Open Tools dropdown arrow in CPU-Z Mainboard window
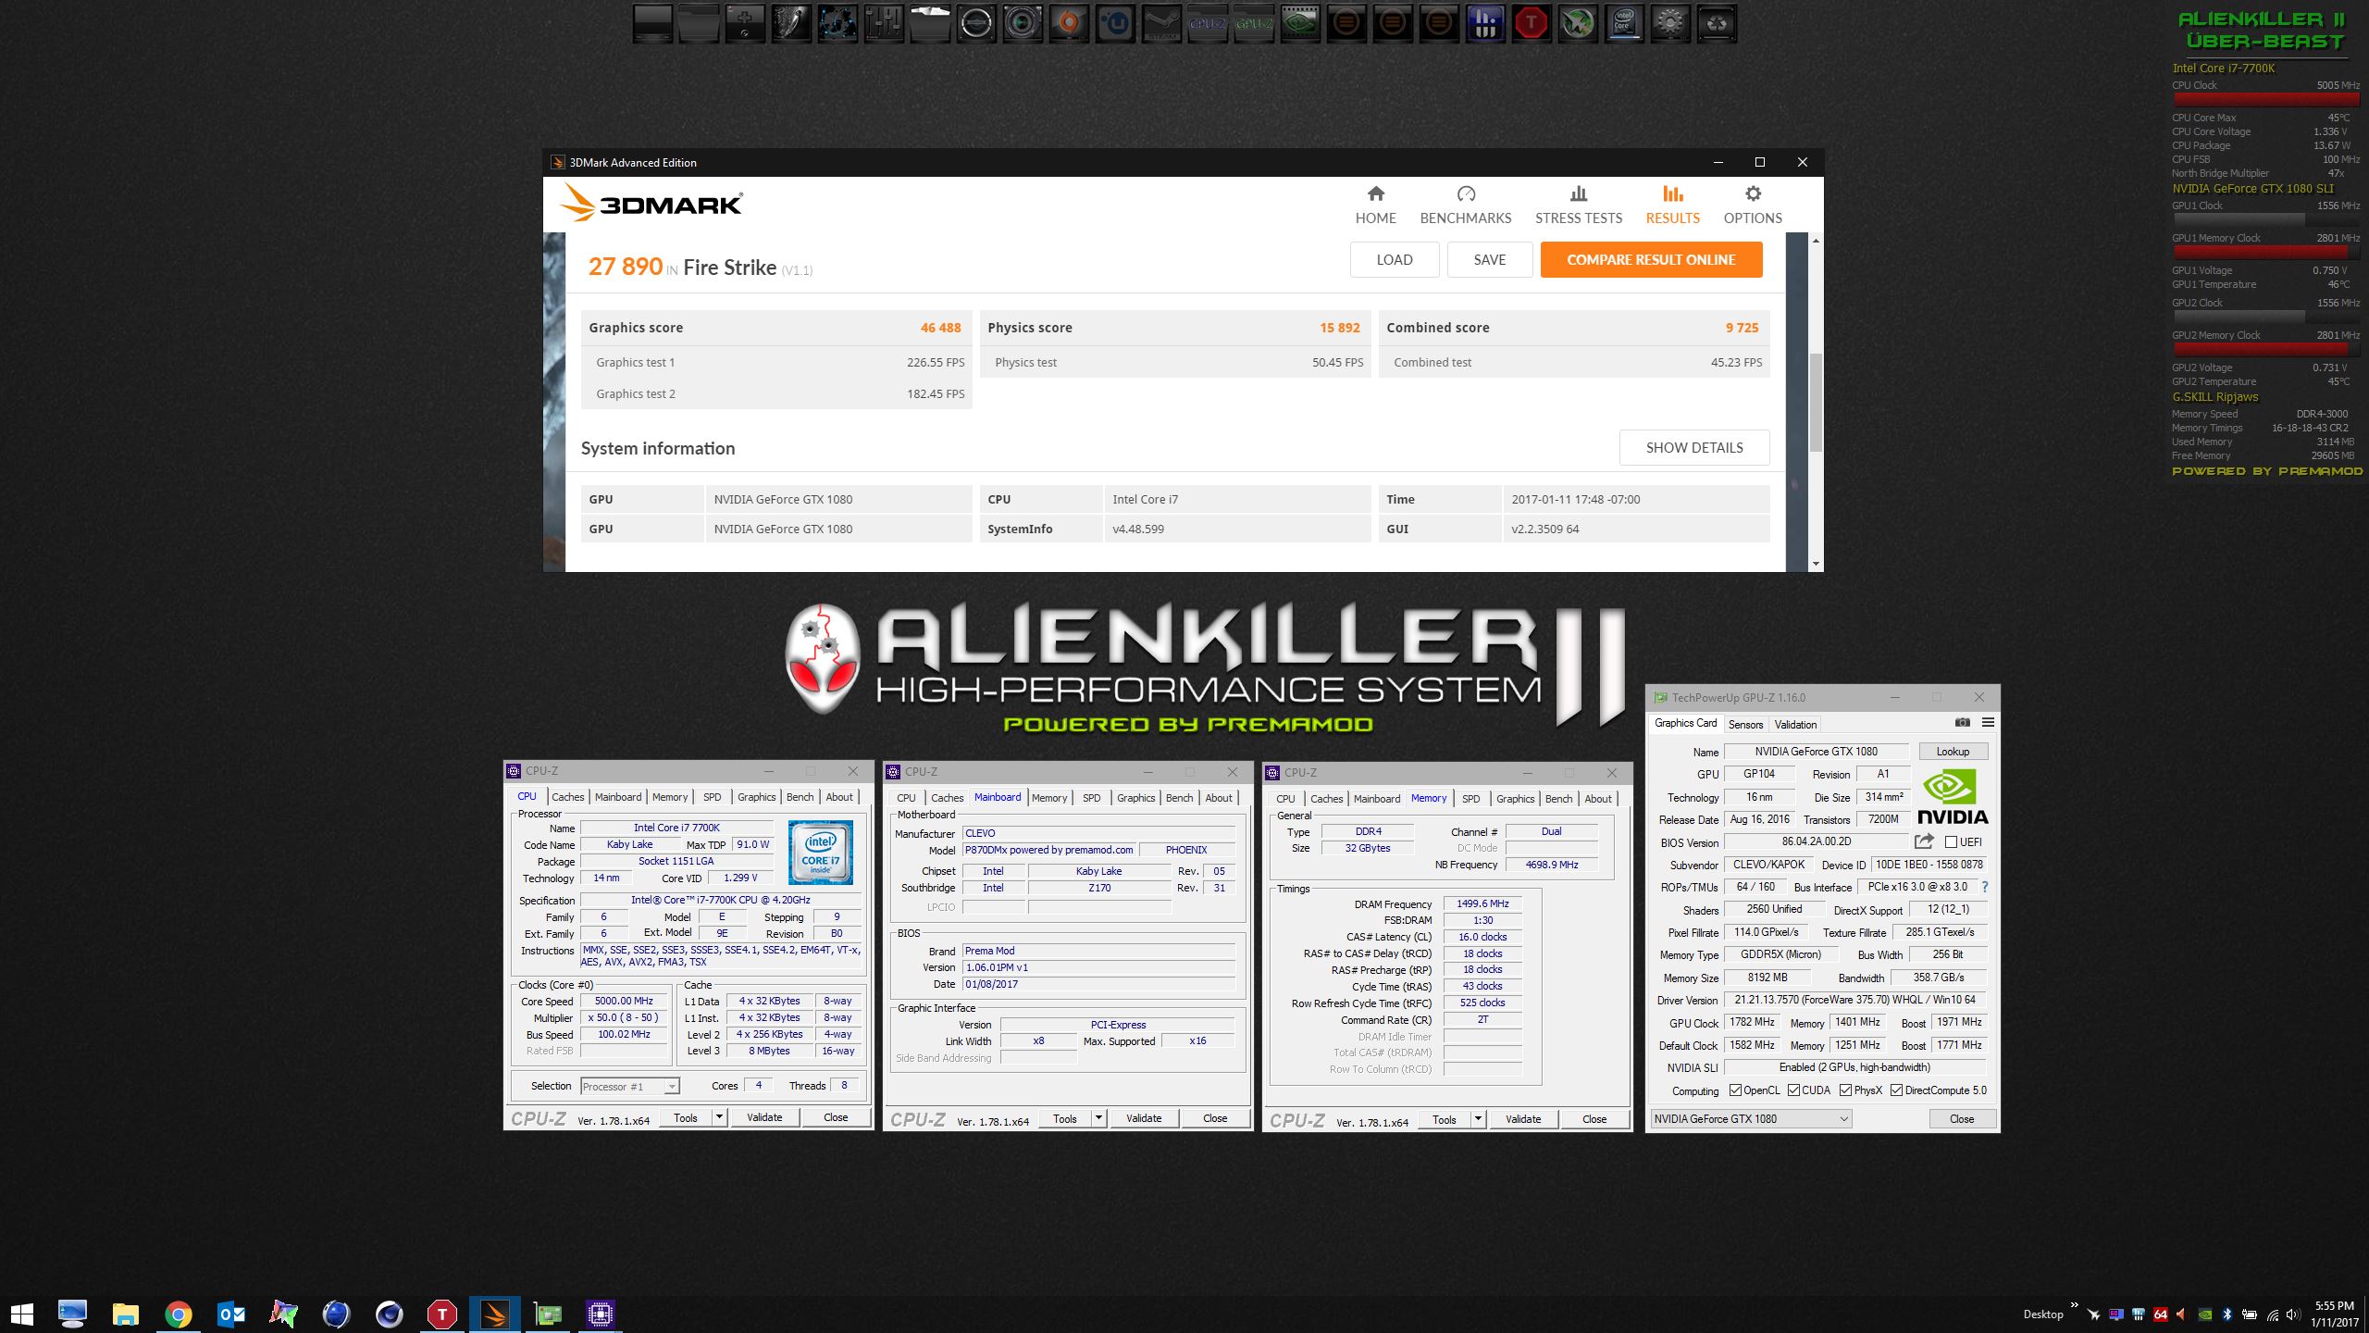The image size is (2369, 1333). click(1098, 1118)
